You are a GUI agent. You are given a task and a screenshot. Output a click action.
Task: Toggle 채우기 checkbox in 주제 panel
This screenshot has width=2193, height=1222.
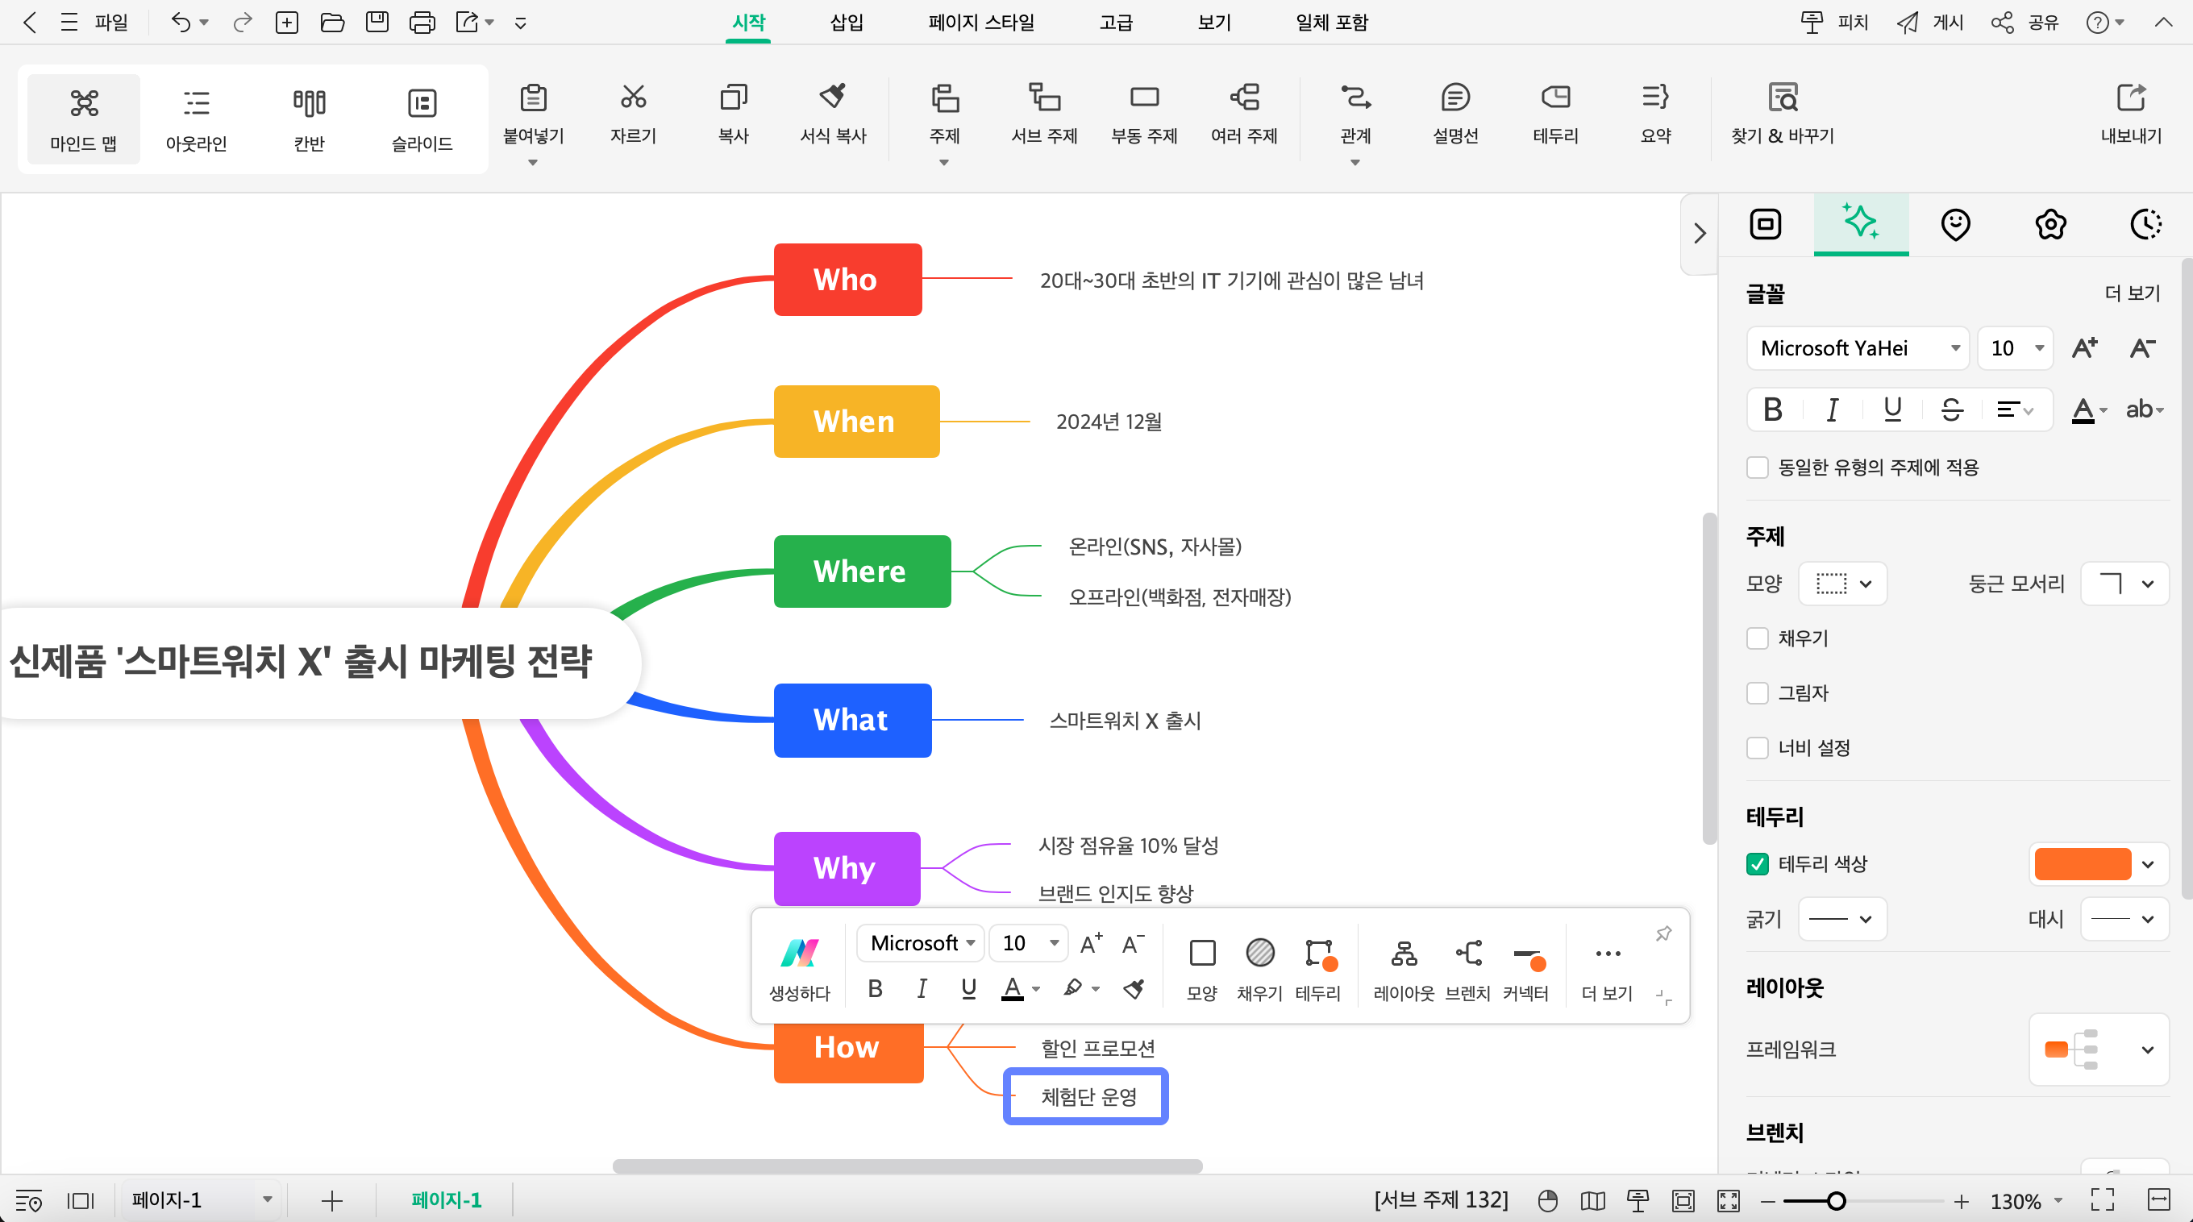(x=1758, y=638)
